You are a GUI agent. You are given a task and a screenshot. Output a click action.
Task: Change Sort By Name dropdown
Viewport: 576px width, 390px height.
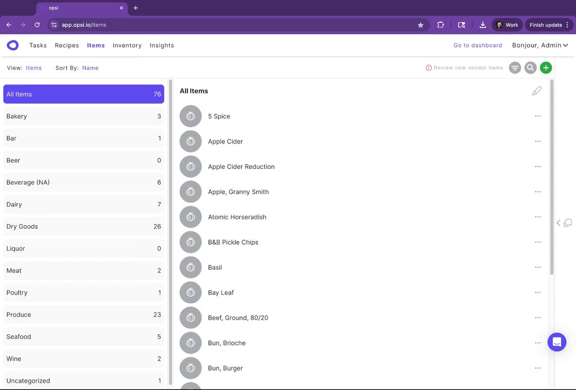pos(90,68)
